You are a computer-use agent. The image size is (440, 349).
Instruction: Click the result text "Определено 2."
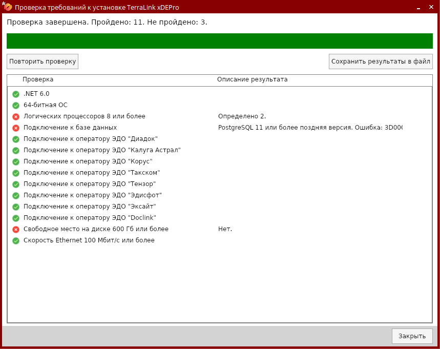click(x=242, y=116)
